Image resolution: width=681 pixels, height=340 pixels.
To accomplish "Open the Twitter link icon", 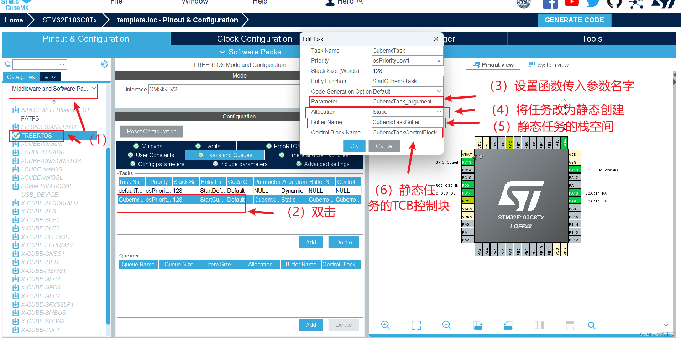I will tap(593, 3).
